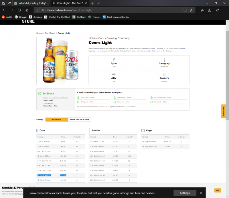229x198 pixels.
Task: Open a new browser tab
Action: pos(92,3)
